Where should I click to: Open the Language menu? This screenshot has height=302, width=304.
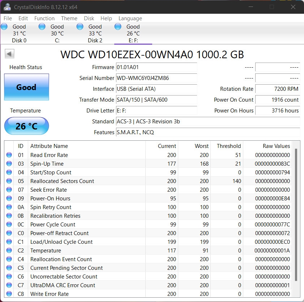coord(130,18)
